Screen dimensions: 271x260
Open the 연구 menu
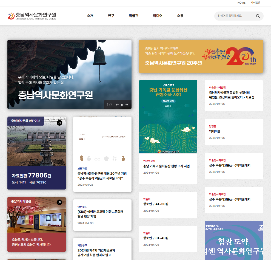tap(111, 16)
